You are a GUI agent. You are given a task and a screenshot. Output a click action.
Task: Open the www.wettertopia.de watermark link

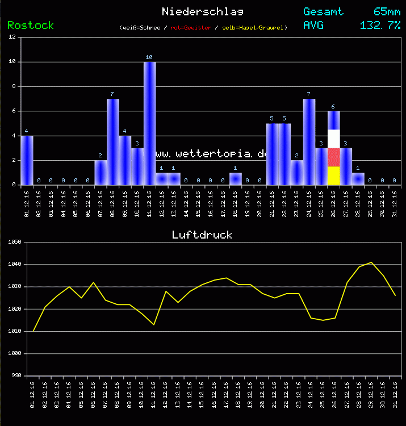[x=211, y=153]
